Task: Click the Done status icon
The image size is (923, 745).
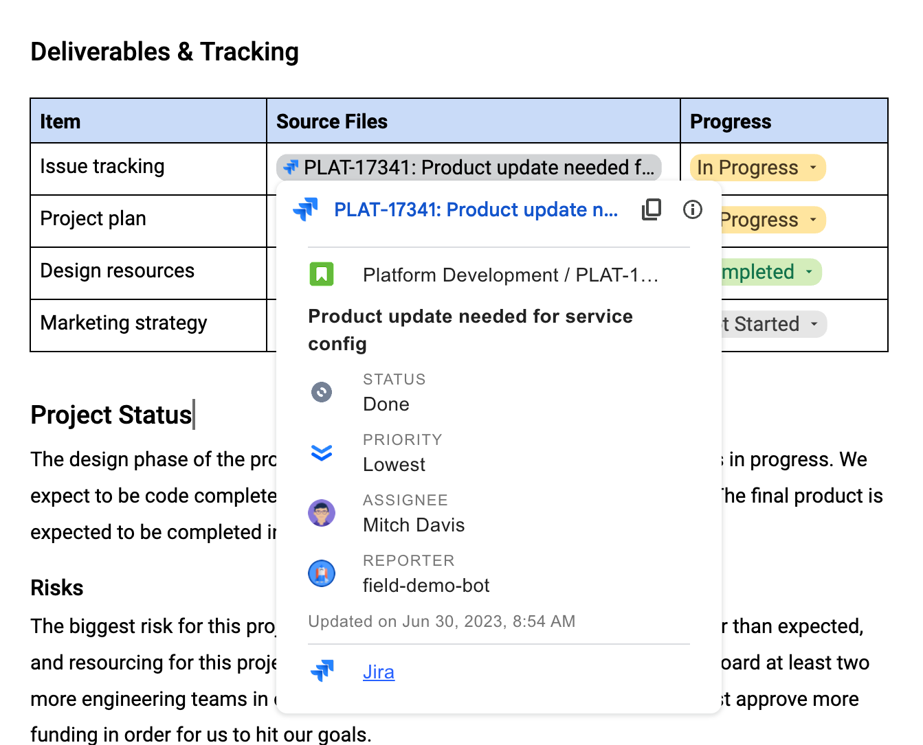Action: tap(321, 391)
